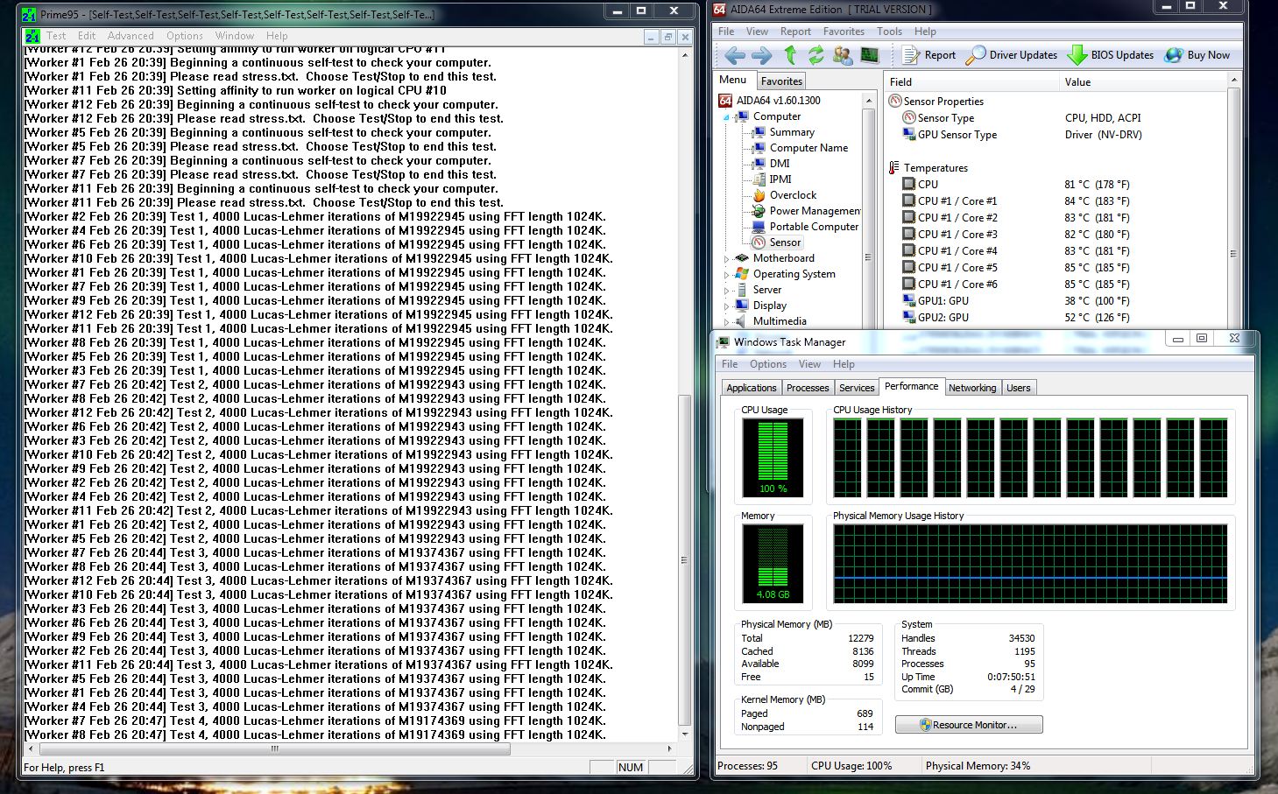This screenshot has height=794, width=1278.
Task: Expand the Server tree node
Action: (726, 291)
